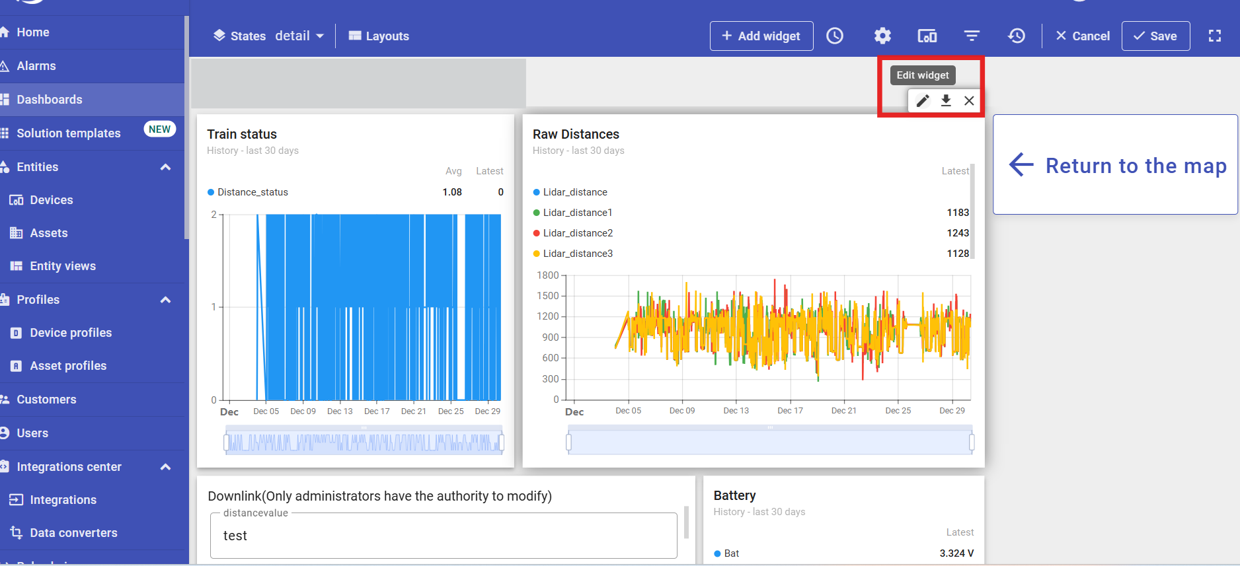Collapse the Entities sidebar section
This screenshot has height=566, width=1240.
(165, 167)
